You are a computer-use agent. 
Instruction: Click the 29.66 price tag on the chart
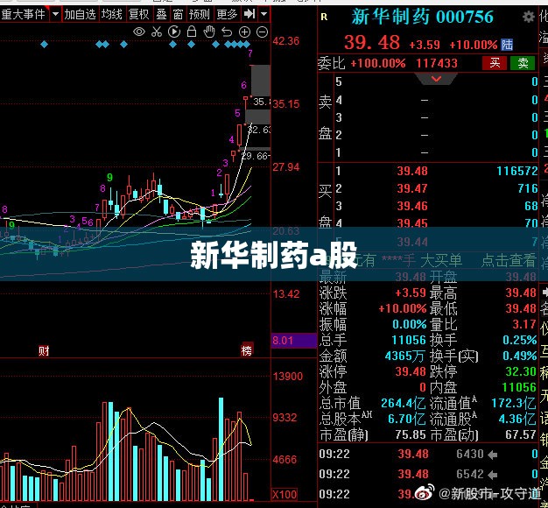coord(256,156)
